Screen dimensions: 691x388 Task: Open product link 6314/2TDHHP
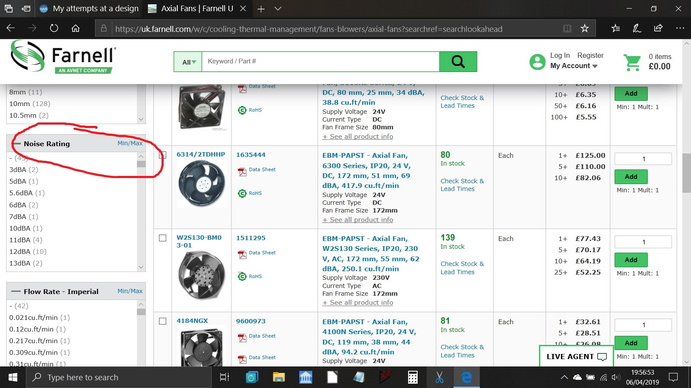201,154
